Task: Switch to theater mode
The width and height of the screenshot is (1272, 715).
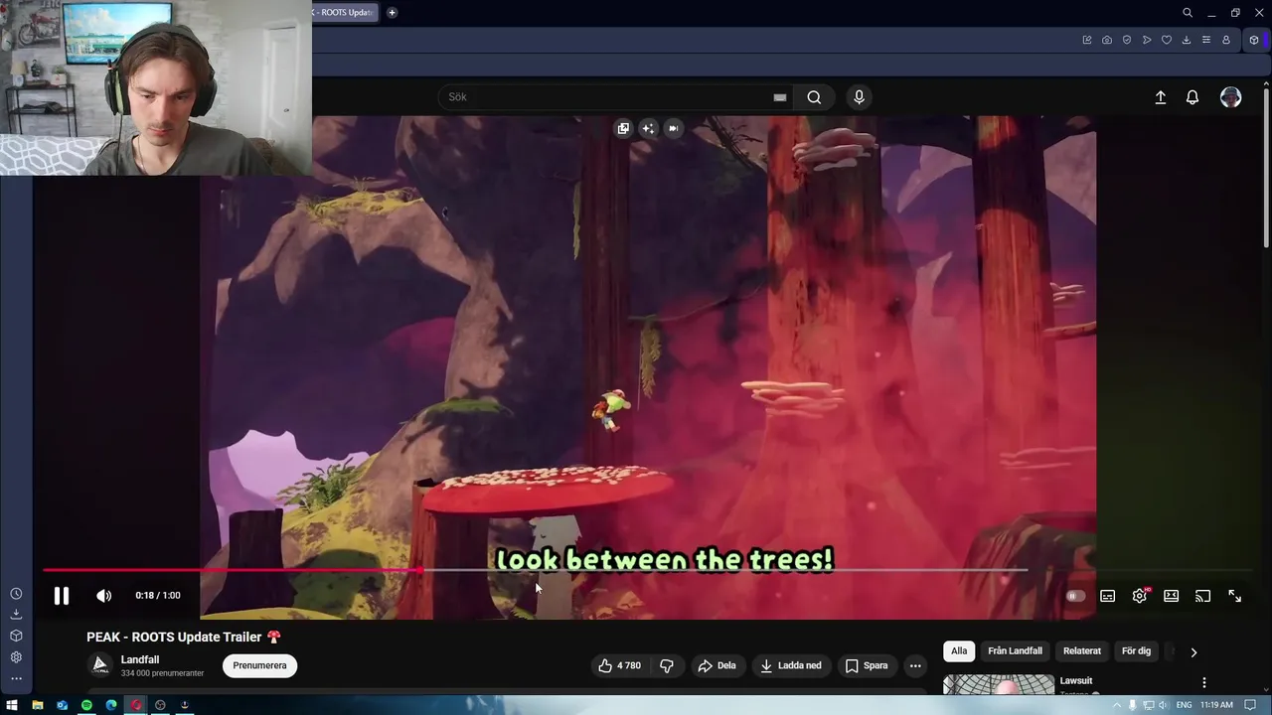Action: pyautogui.click(x=1171, y=596)
